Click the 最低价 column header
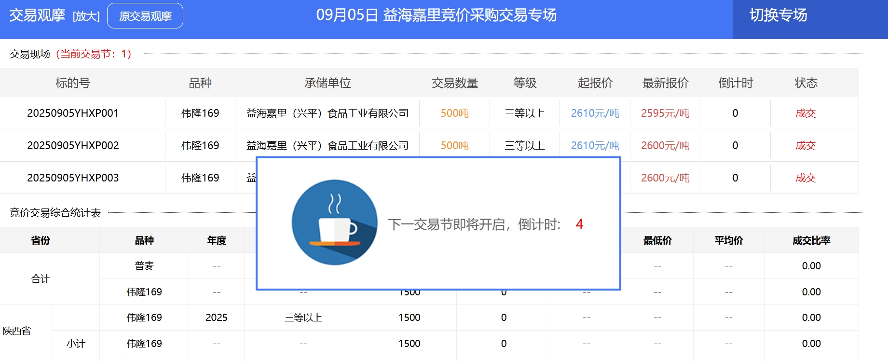The width and height of the screenshot is (888, 361). (x=657, y=240)
